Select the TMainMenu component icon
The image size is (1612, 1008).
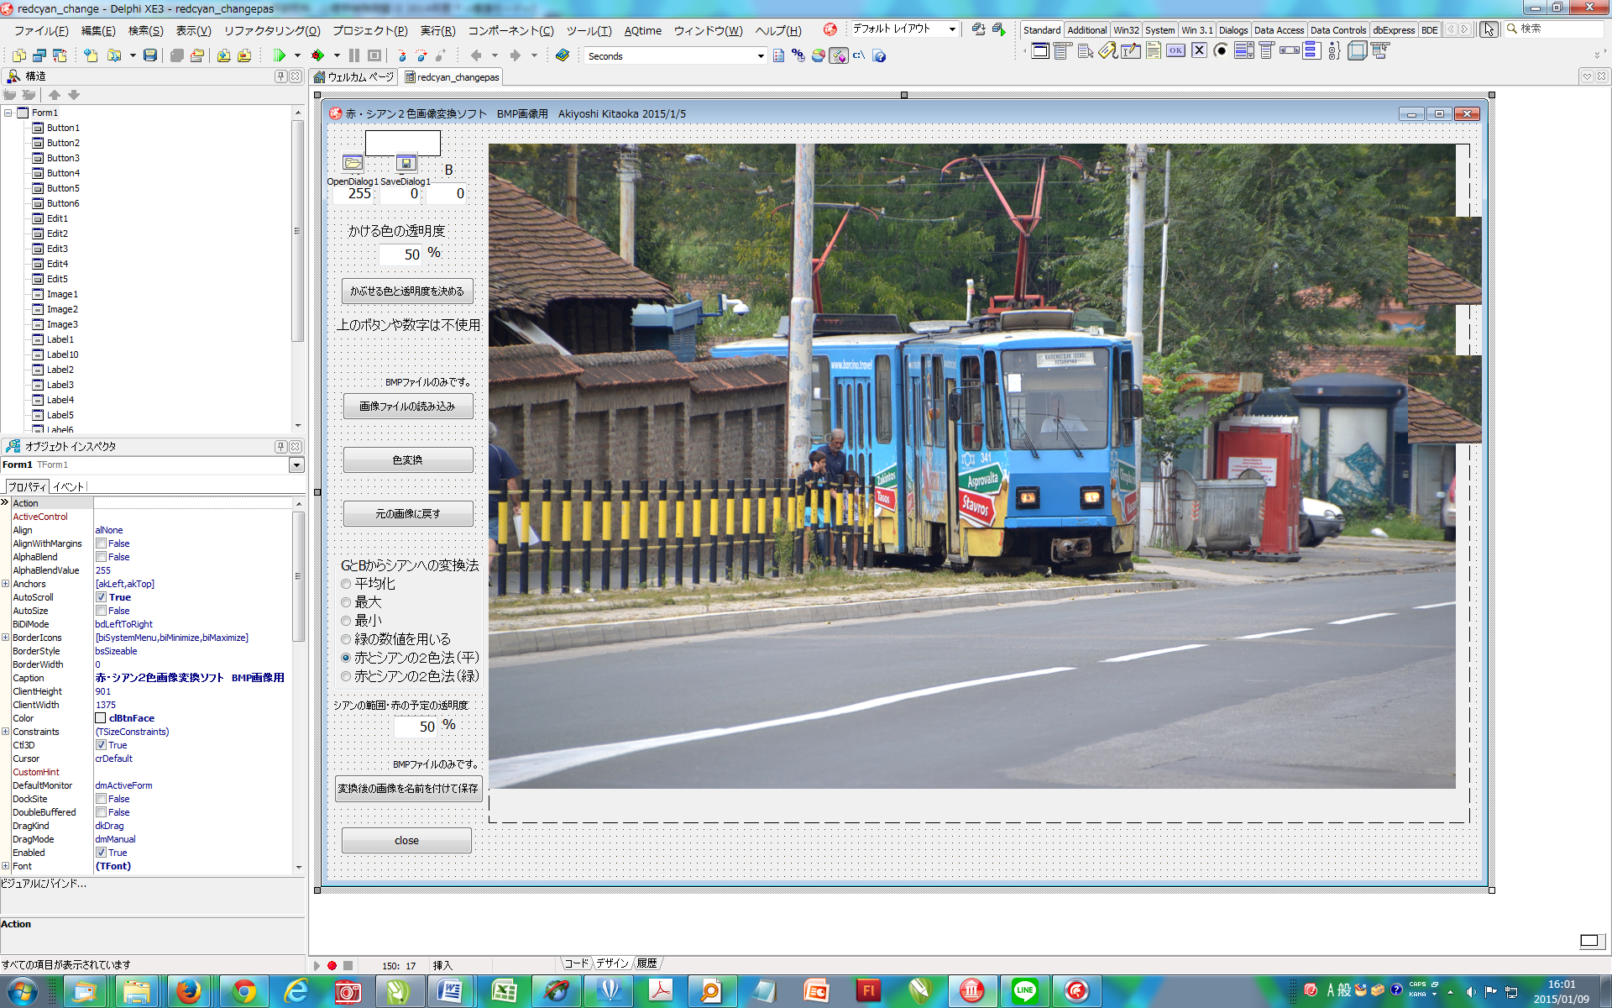click(x=1062, y=50)
